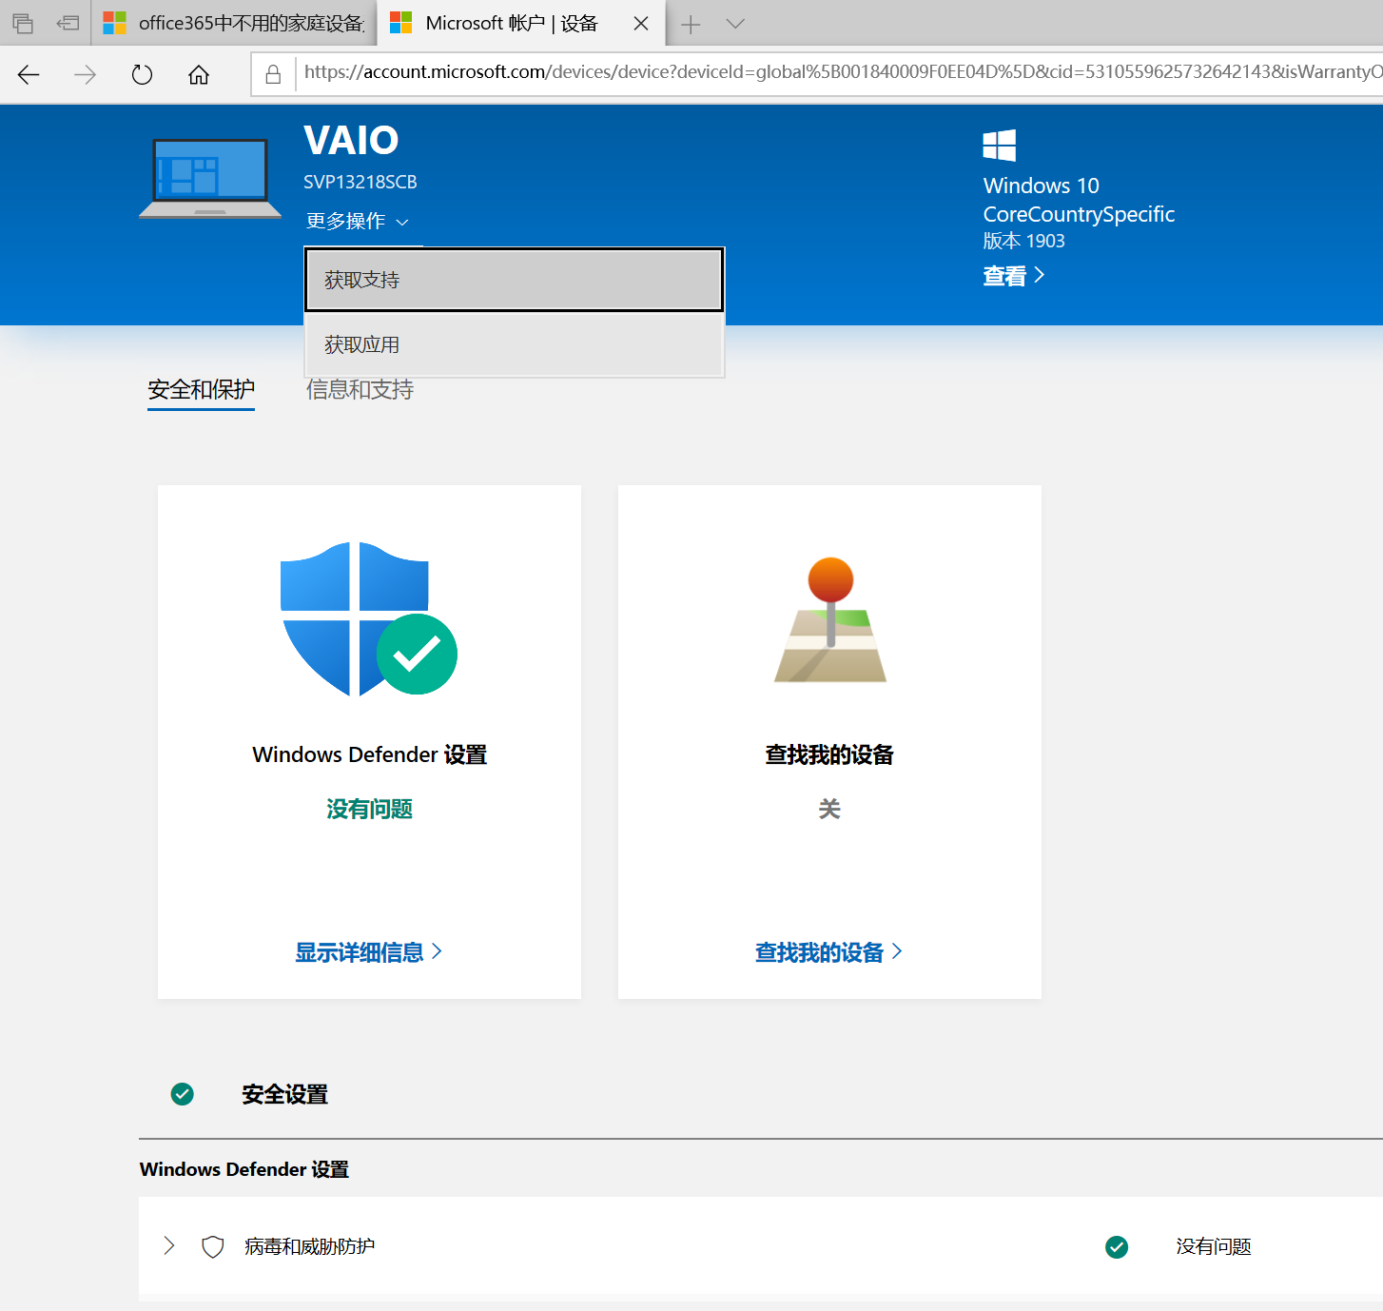
Task: Go back with the browser back arrow
Action: (x=29, y=74)
